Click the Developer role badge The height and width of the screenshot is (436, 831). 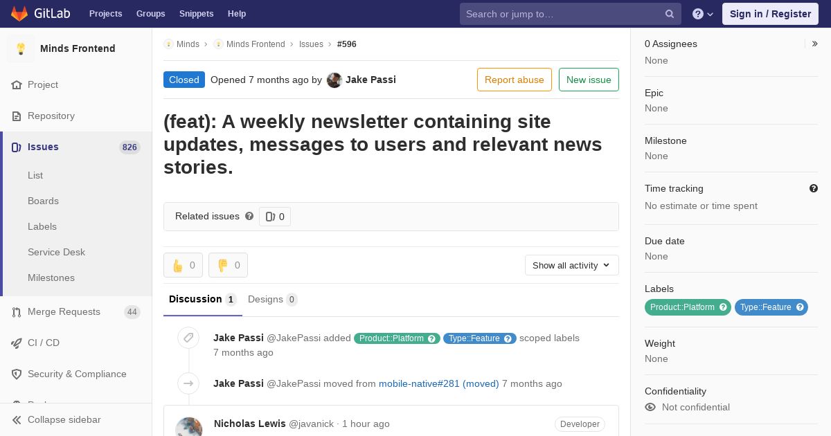(x=580, y=424)
